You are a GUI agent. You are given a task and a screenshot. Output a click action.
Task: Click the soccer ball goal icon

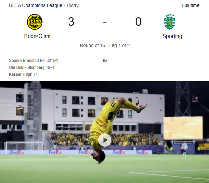pos(105,61)
